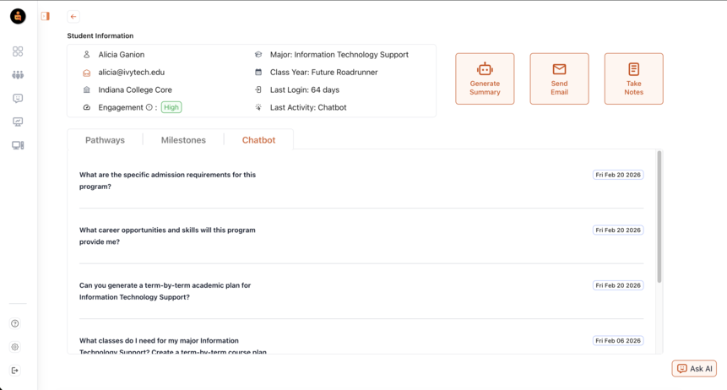
Task: Select the Chatbot tab
Action: [x=258, y=140]
